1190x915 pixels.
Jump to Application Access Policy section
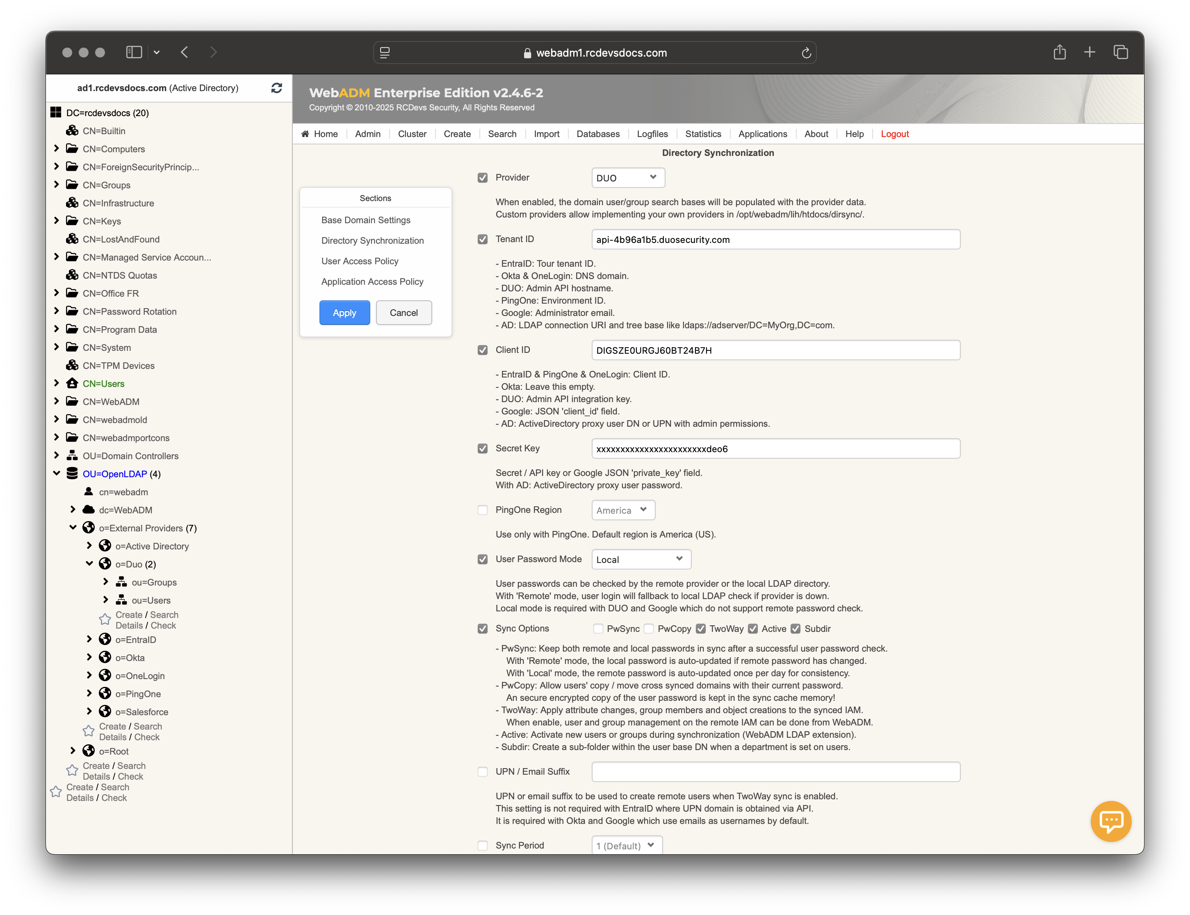click(x=372, y=281)
